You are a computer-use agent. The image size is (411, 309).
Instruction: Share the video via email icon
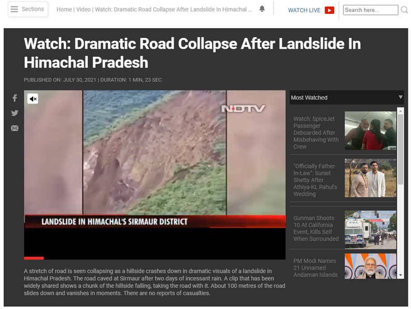pos(15,128)
